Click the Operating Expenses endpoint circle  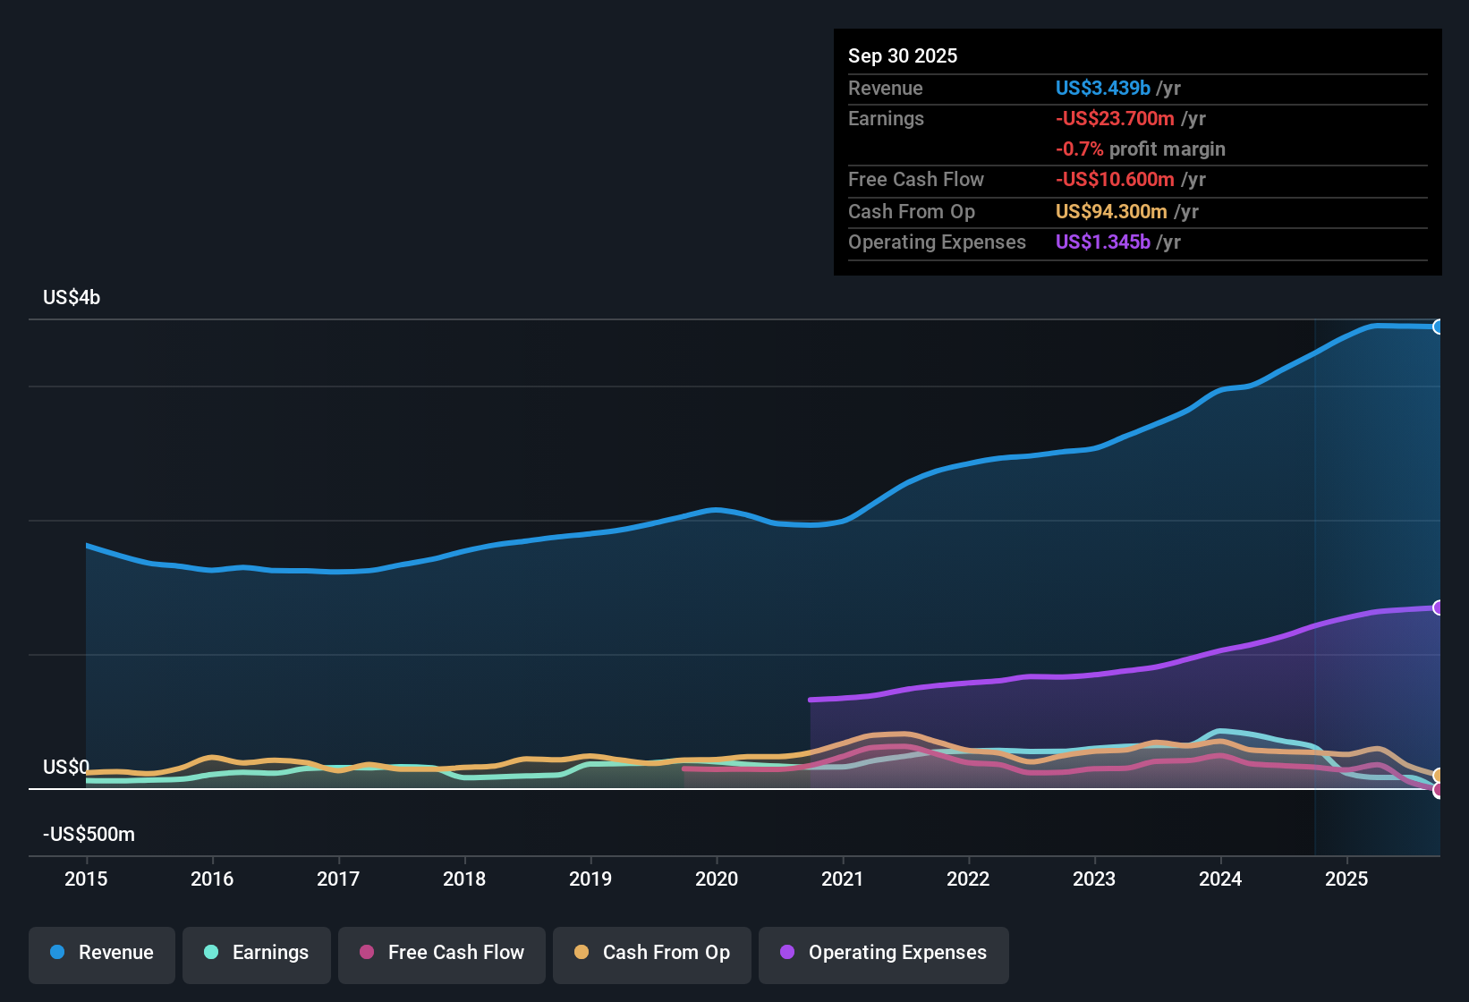[1439, 608]
